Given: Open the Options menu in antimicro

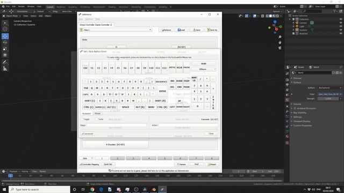Looking at the screenshot, I should click(89, 19).
